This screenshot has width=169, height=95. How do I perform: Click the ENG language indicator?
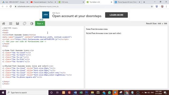point(152,93)
